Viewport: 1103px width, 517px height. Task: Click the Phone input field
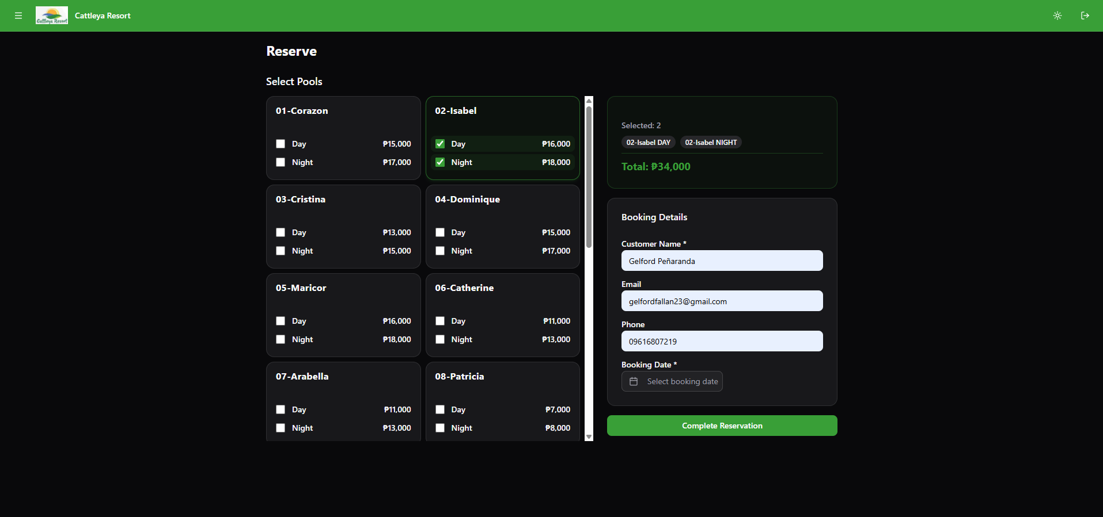coord(722,341)
